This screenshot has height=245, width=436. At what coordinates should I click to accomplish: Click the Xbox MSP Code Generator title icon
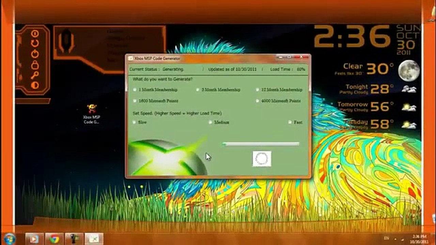coord(130,59)
